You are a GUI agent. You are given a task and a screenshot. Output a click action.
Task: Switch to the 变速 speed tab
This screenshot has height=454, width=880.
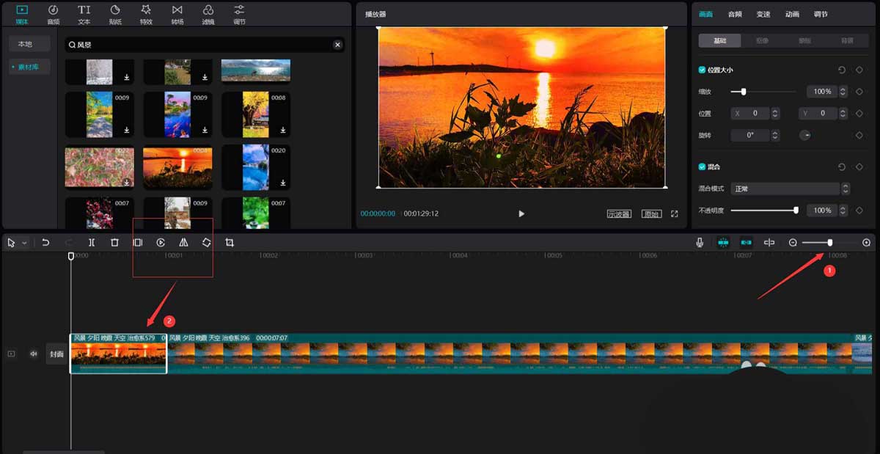coord(763,14)
